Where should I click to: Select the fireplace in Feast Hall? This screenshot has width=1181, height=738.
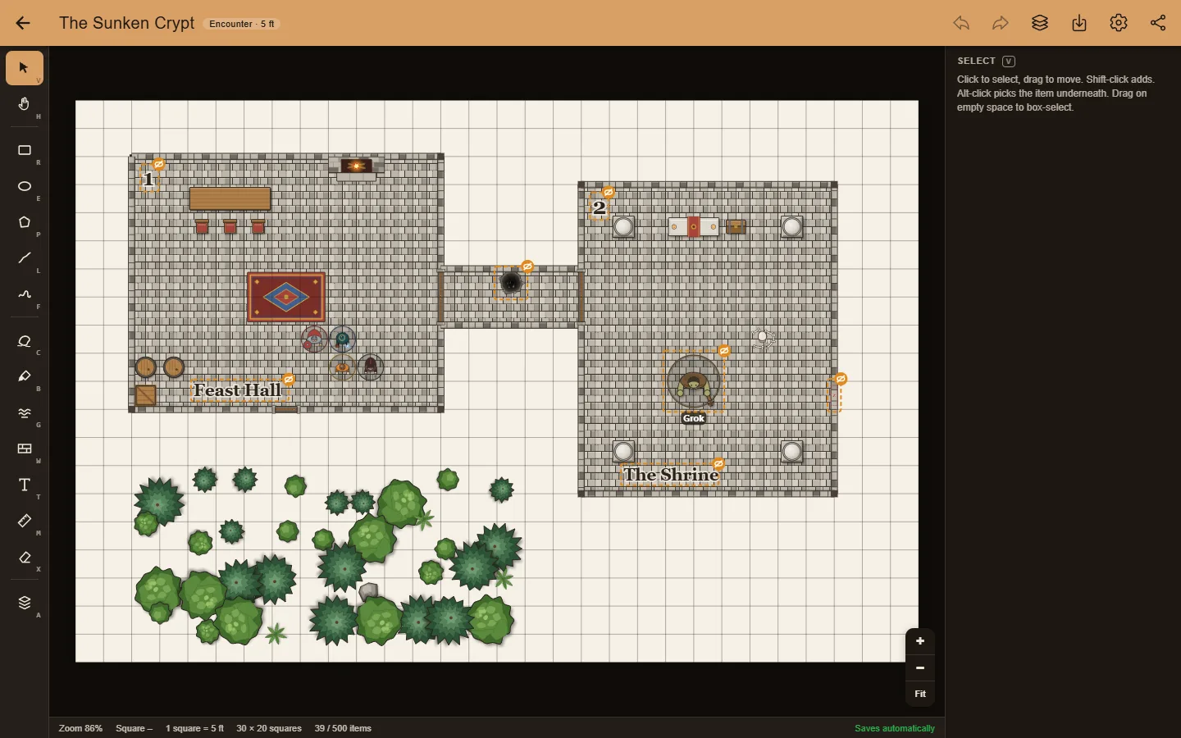(x=356, y=168)
